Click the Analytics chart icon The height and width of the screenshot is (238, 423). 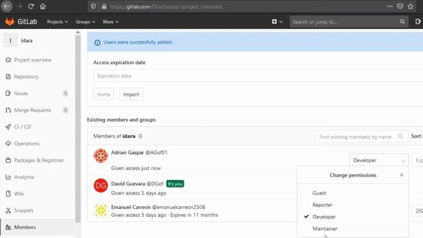tap(8, 177)
